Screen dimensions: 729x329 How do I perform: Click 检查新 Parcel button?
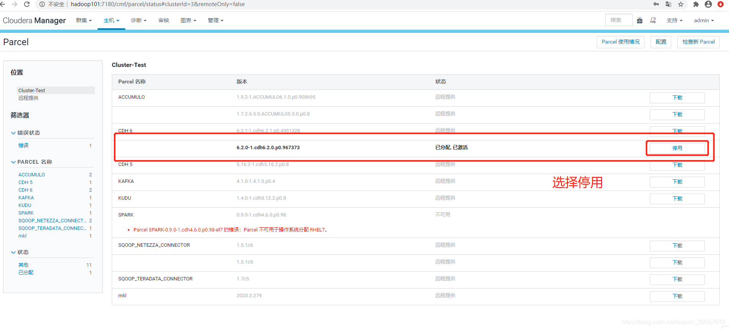pos(698,42)
